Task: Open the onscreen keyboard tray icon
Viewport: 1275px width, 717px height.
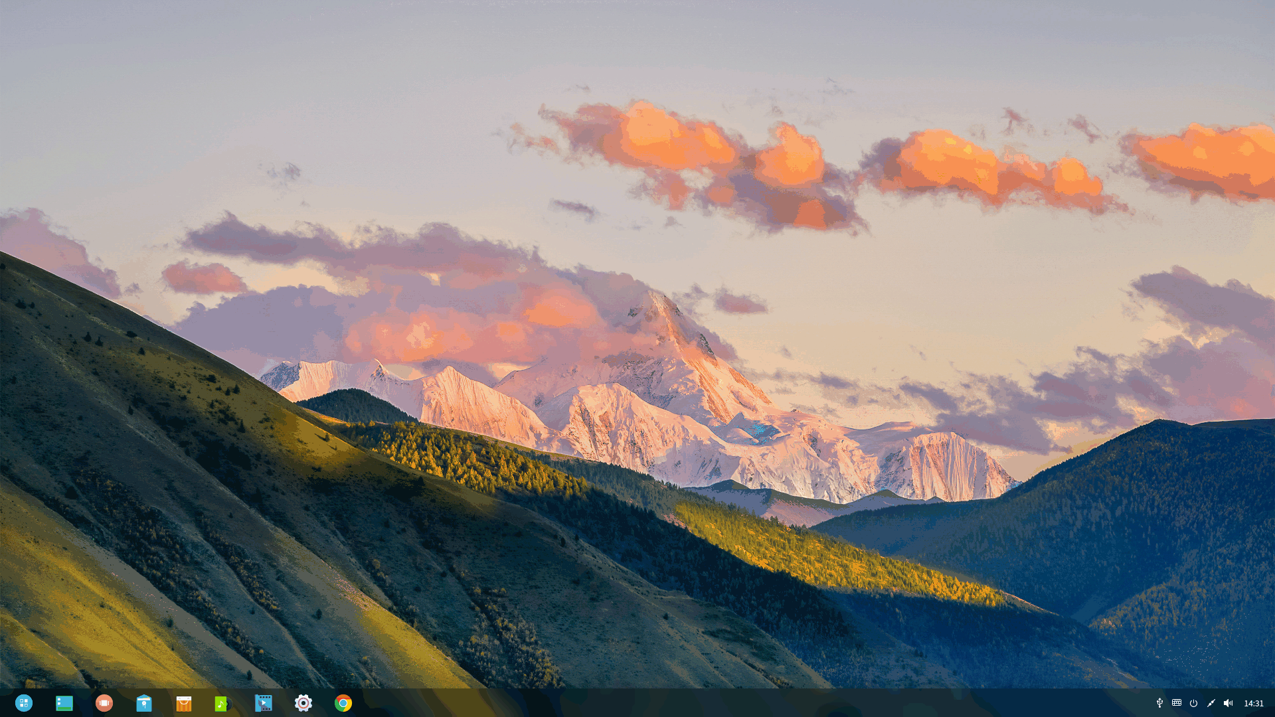Action: pyautogui.click(x=1177, y=702)
